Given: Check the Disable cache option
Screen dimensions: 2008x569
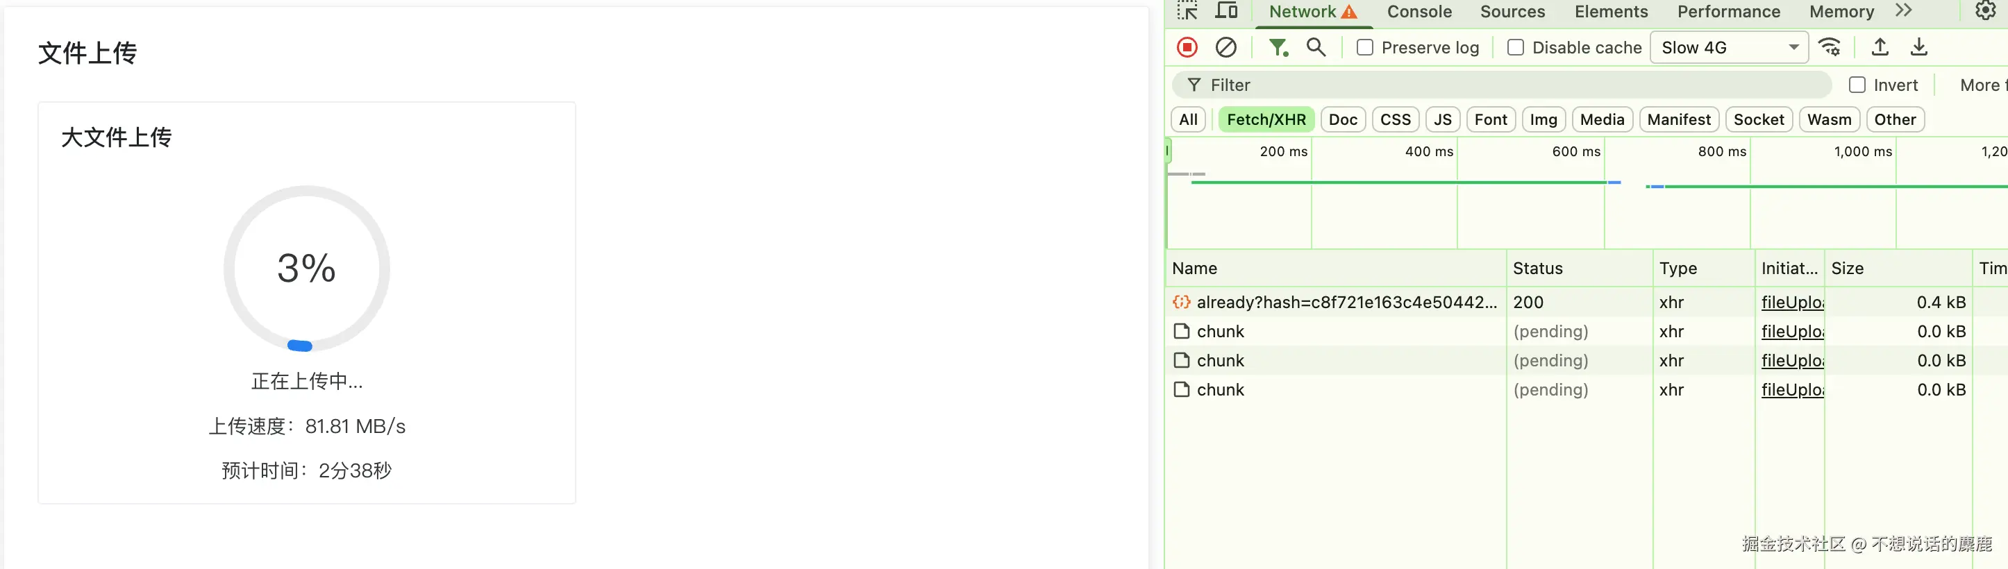Looking at the screenshot, I should tap(1515, 48).
